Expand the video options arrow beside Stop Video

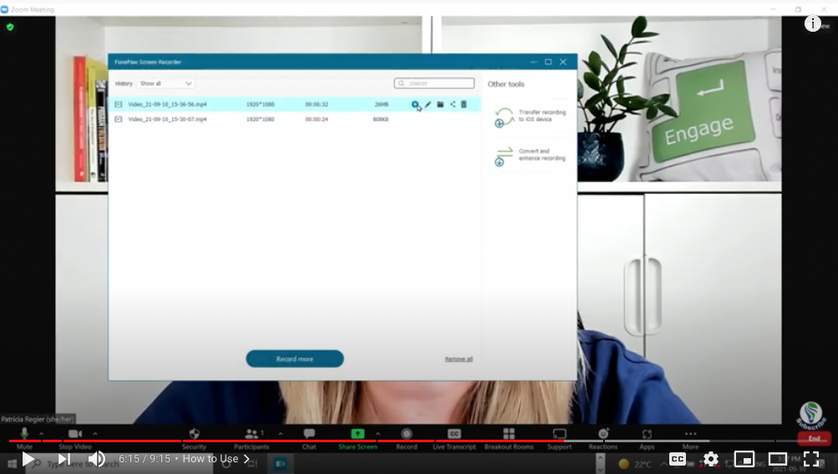tap(95, 433)
